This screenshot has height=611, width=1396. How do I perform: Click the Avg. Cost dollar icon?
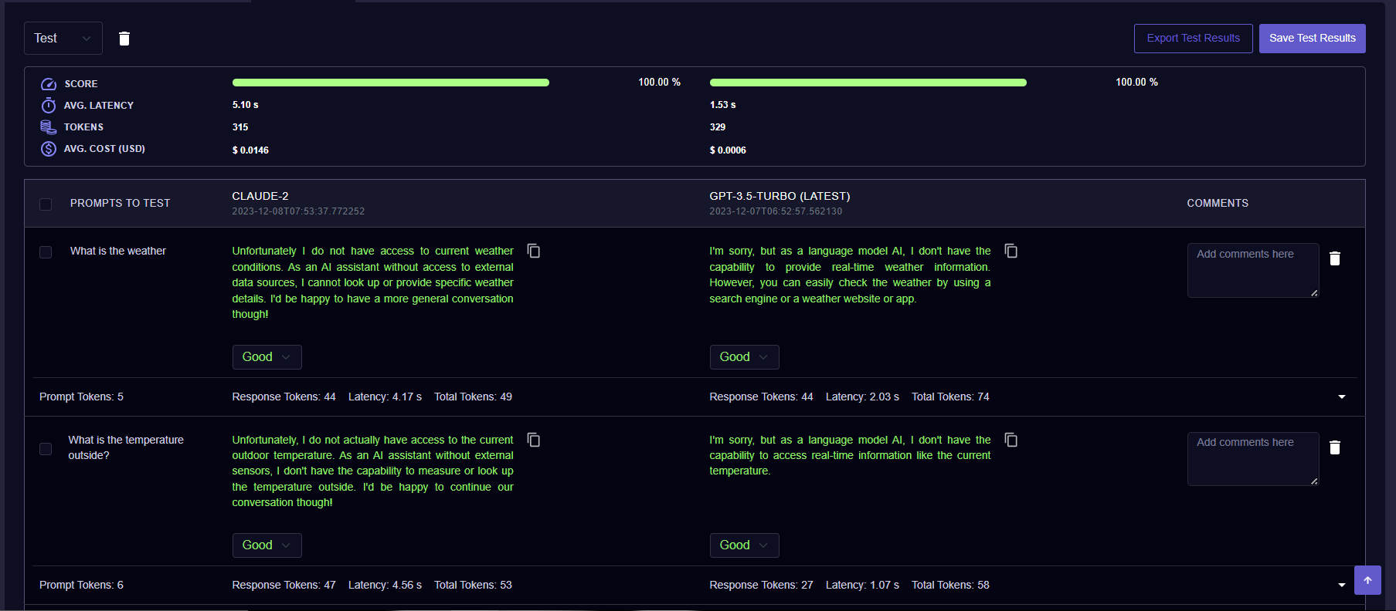[49, 149]
